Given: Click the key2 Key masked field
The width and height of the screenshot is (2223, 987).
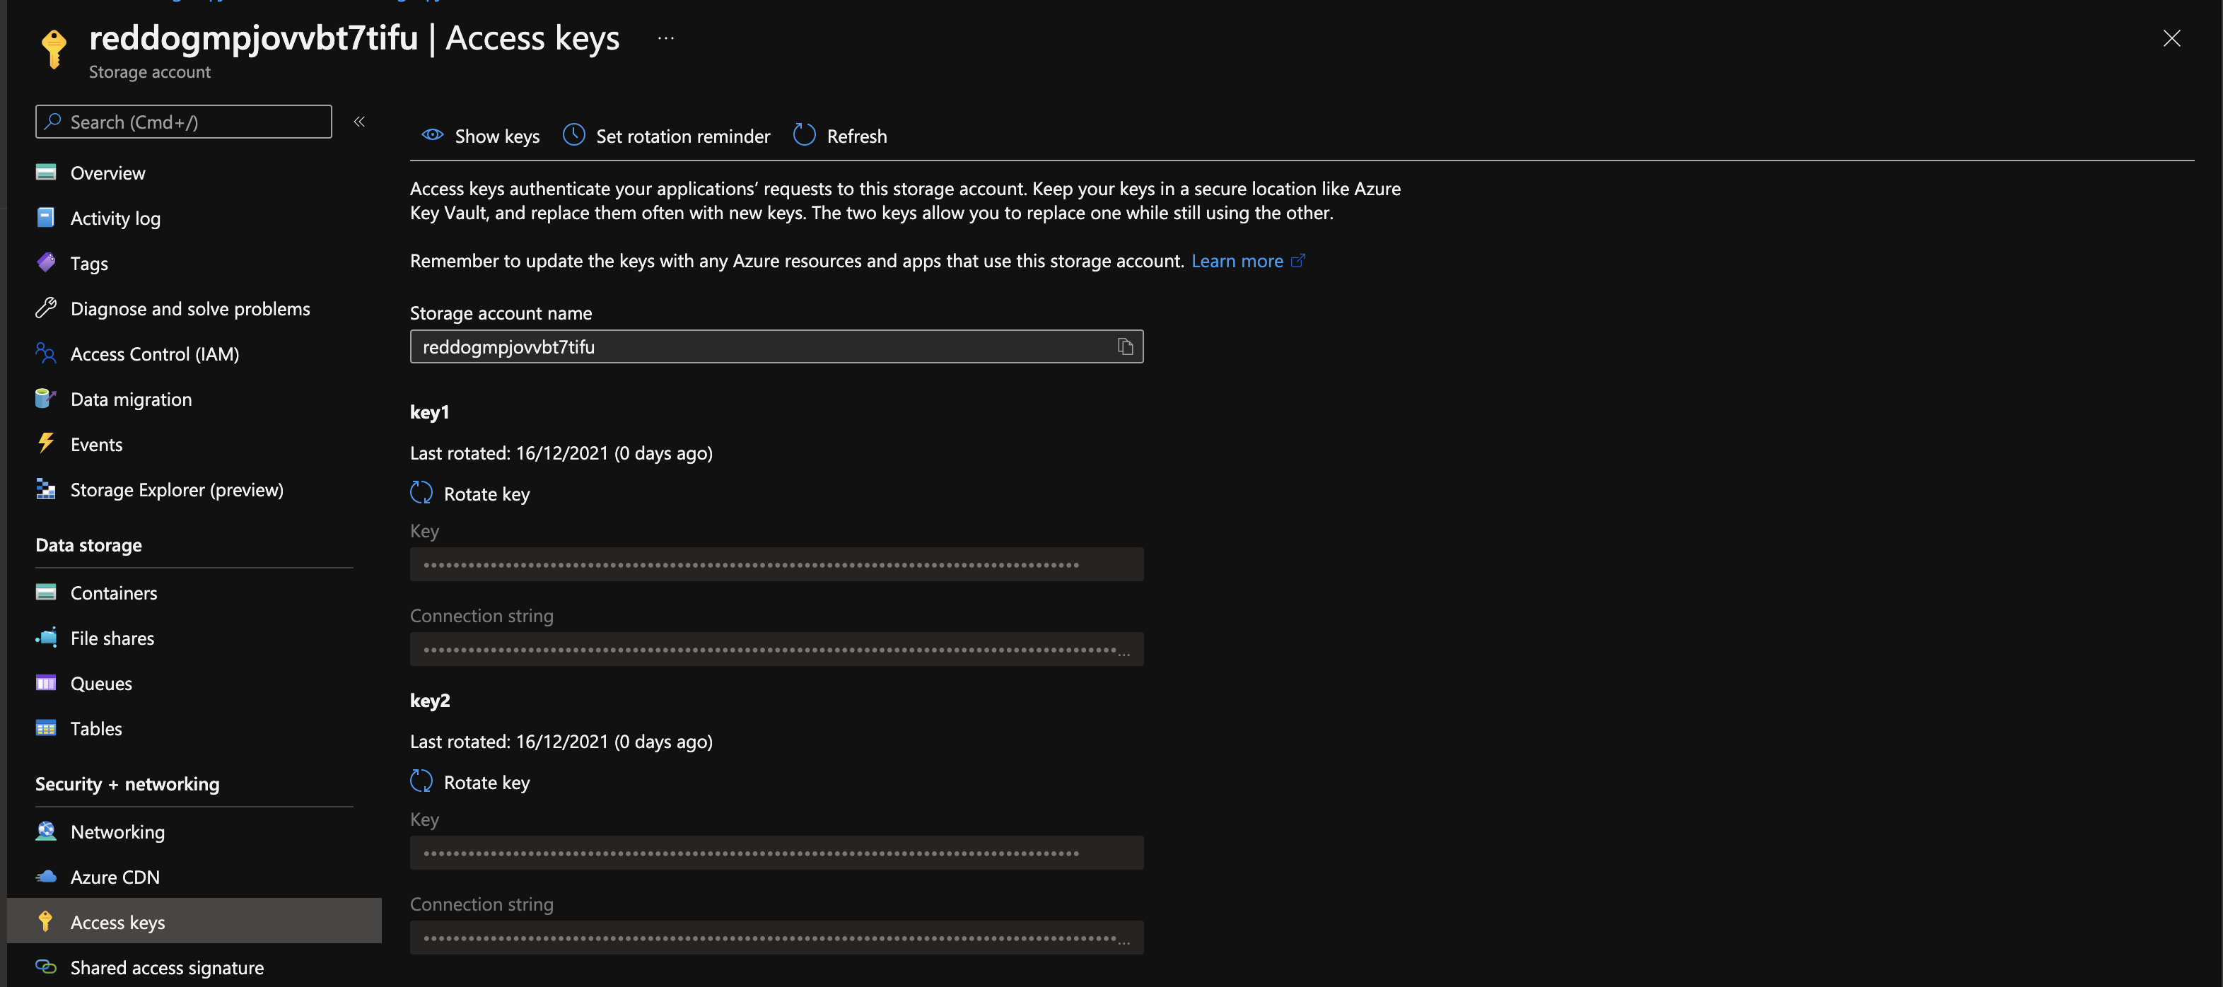Looking at the screenshot, I should [776, 853].
